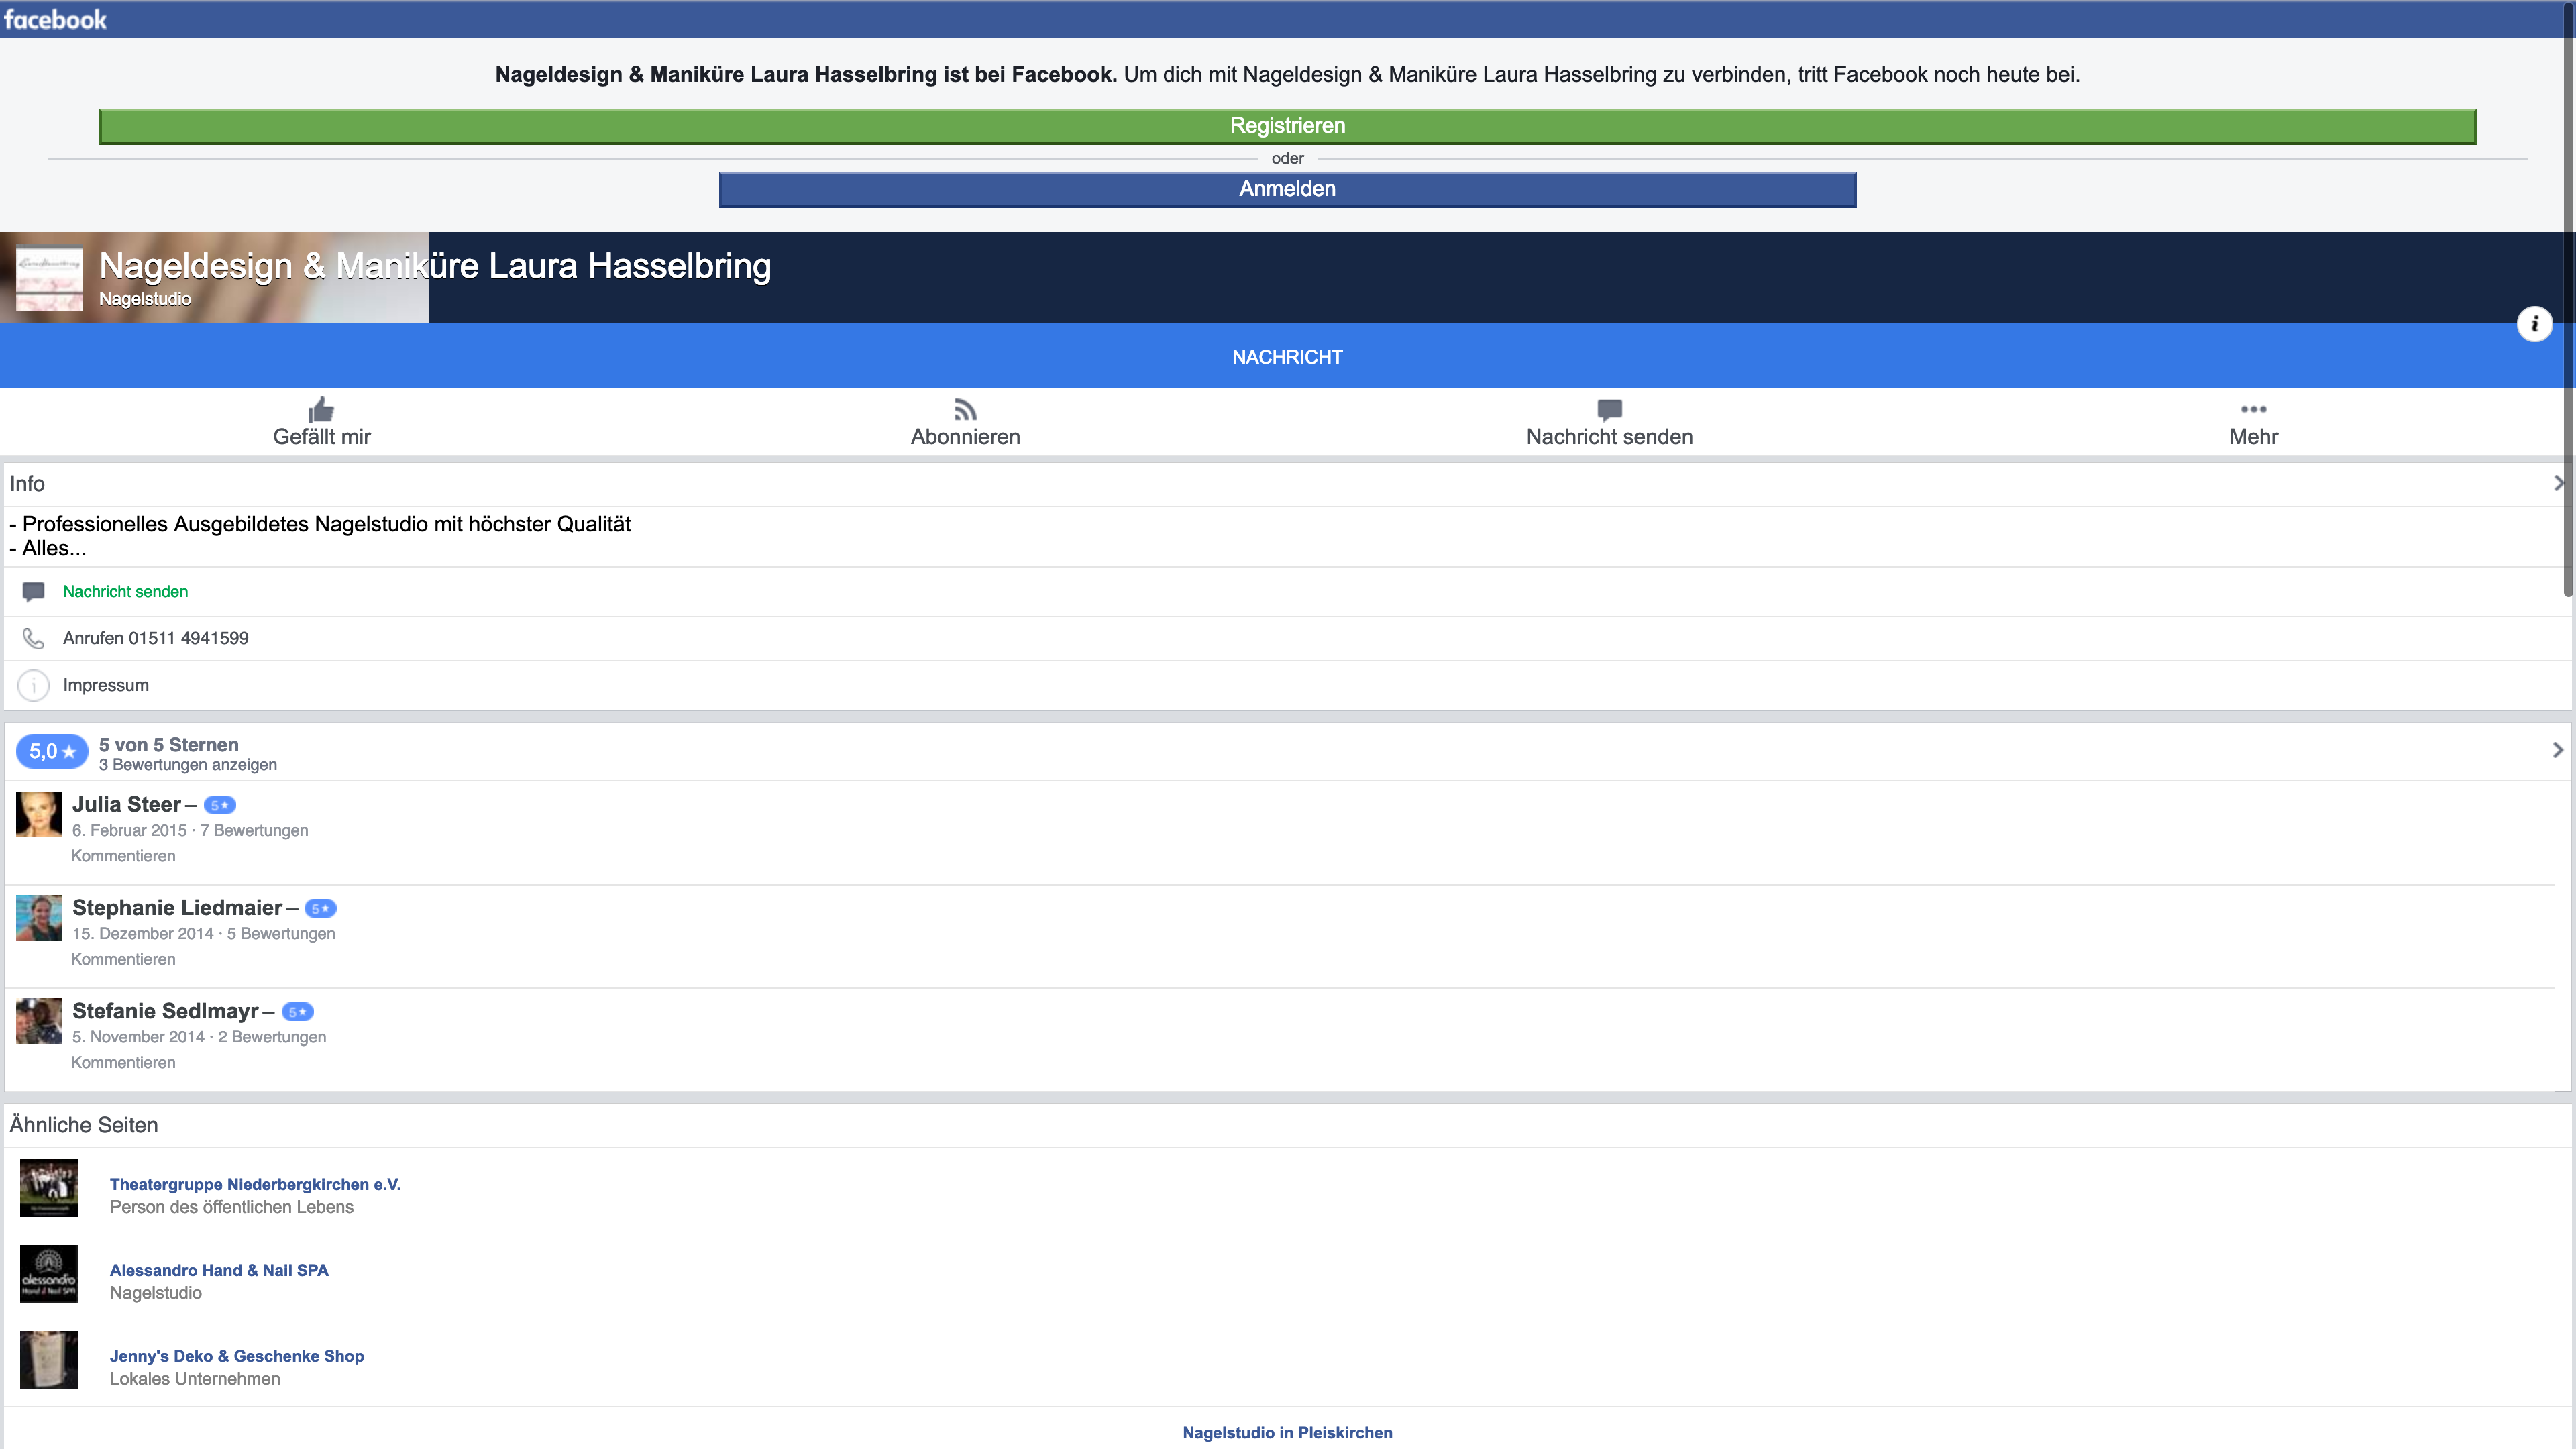Screen dimensions: 2576x1449
Task: Open the Mehr three-dots menu
Action: [x=2253, y=409]
